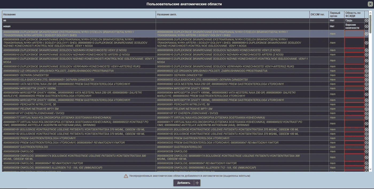Viewport: 374px width, 189px height.
Task: Click the Добавить button
Action: (187, 183)
